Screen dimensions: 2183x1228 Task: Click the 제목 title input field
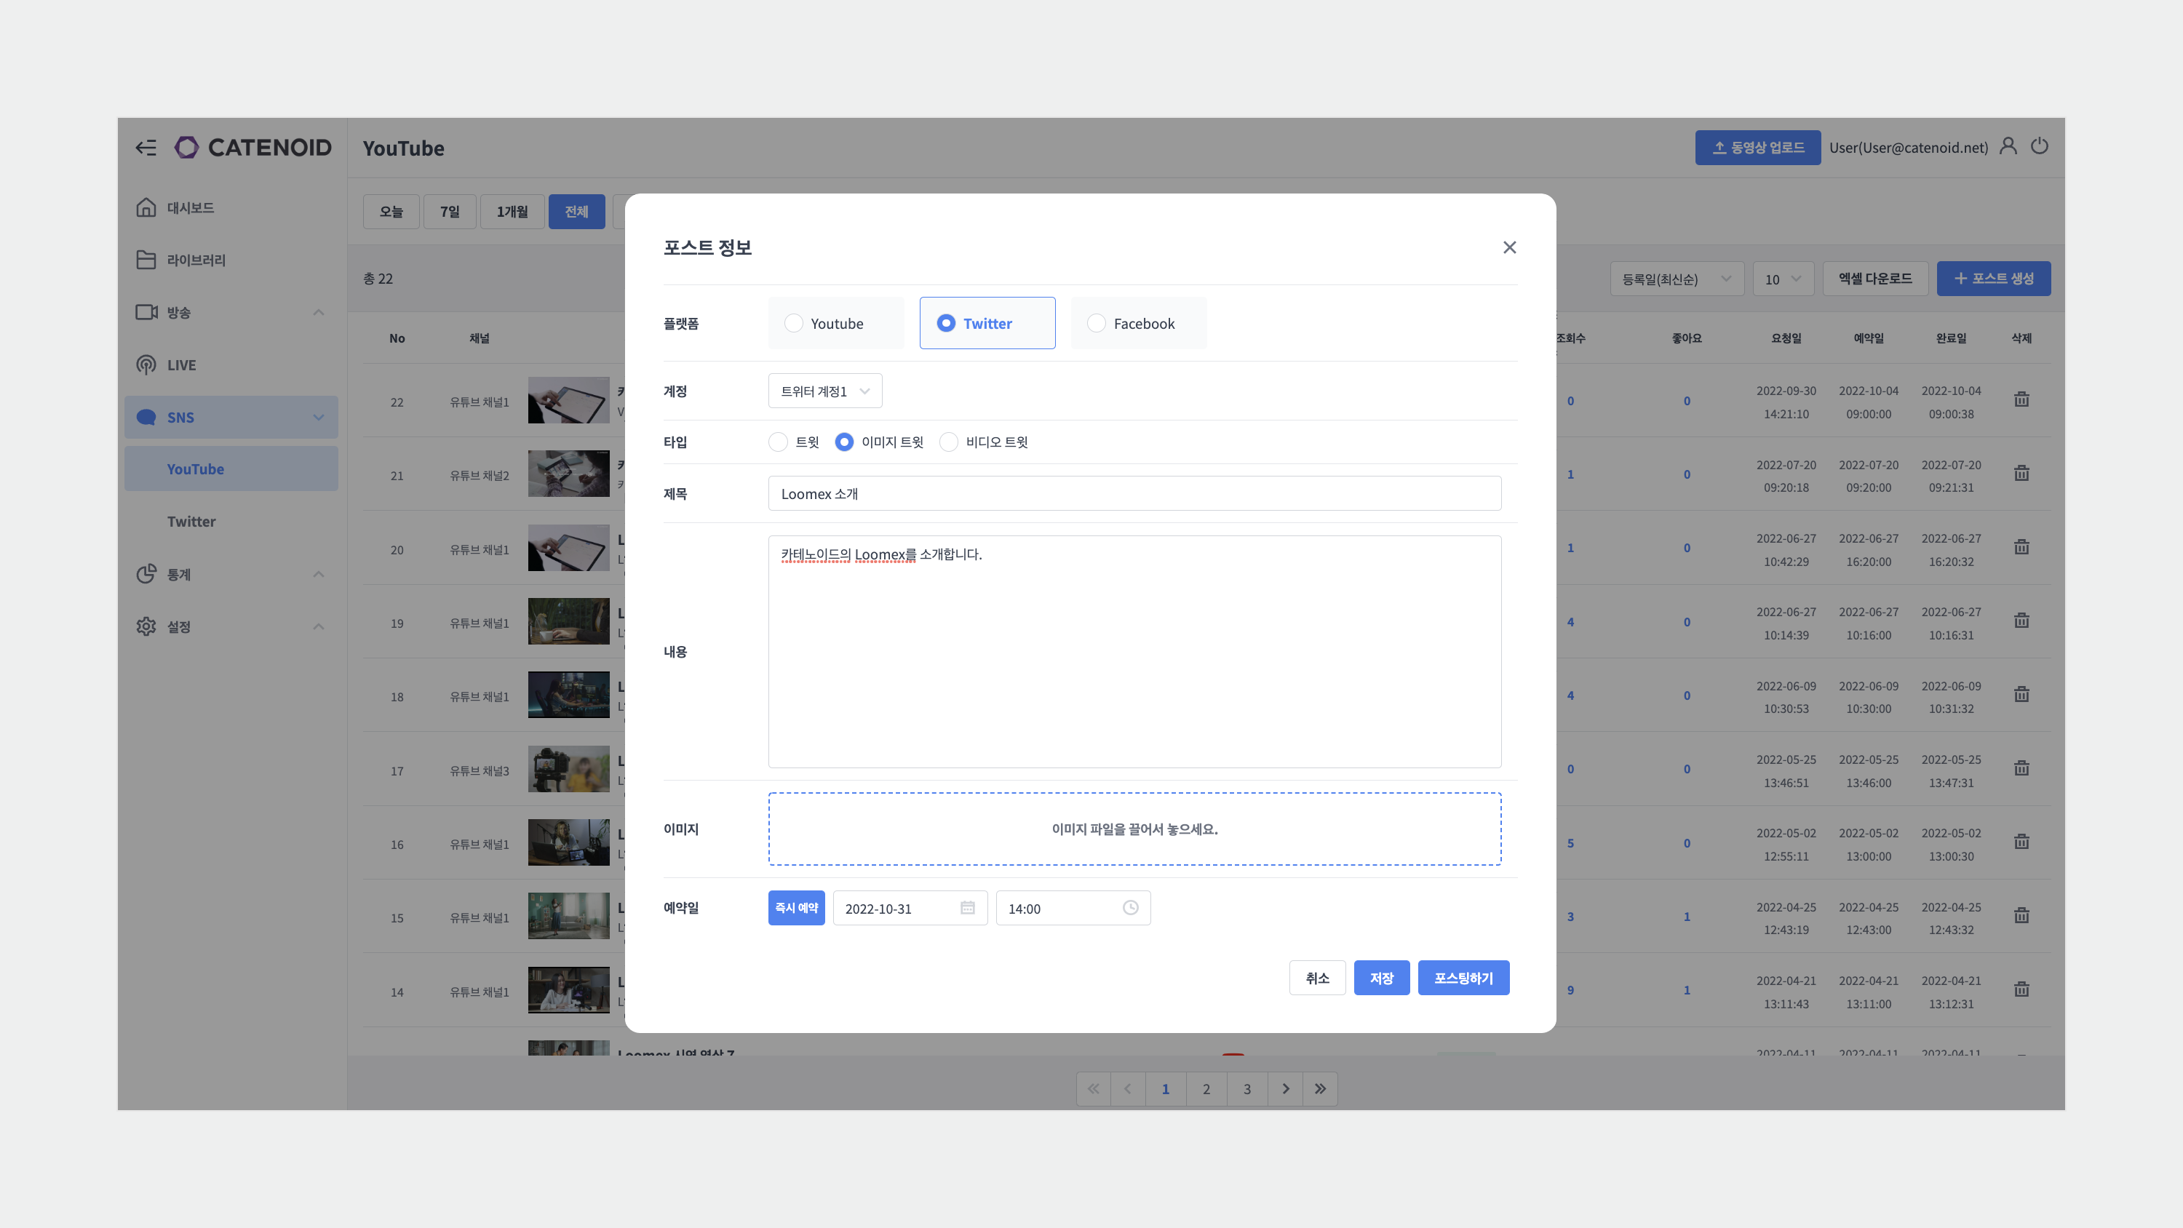tap(1134, 493)
